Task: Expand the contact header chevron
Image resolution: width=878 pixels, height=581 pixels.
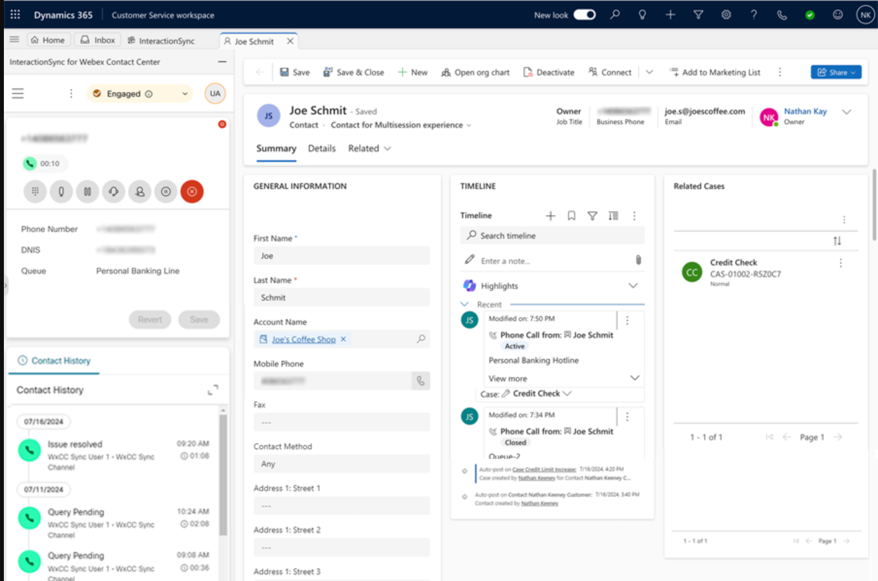Action: pyautogui.click(x=846, y=112)
